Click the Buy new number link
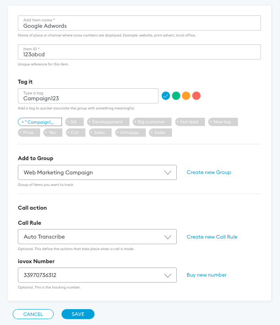 click(x=207, y=275)
